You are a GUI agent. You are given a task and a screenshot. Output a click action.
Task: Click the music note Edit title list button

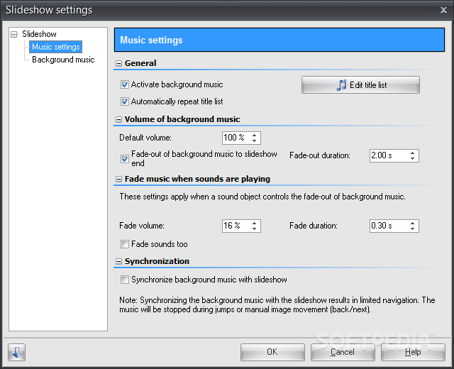point(360,85)
